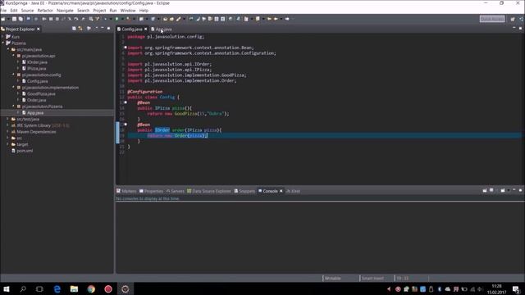Open the Refactor menu

click(45, 11)
